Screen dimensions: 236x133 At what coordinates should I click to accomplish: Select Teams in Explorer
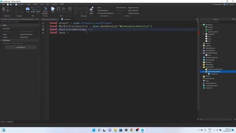pyautogui.click(x=207, y=76)
